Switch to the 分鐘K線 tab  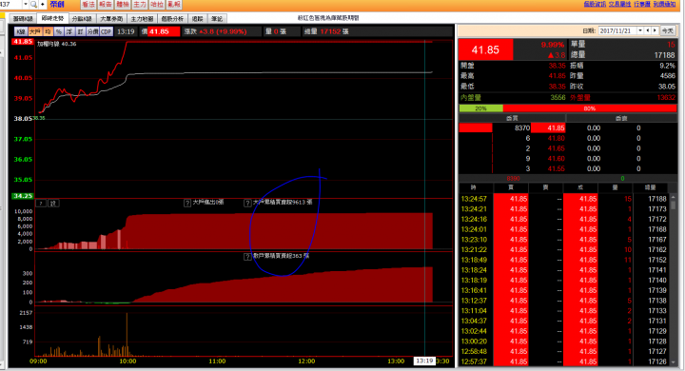[x=82, y=19]
